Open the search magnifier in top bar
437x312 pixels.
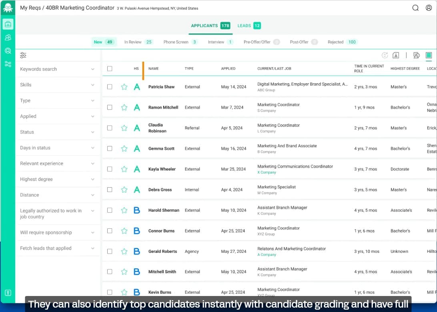point(415,8)
